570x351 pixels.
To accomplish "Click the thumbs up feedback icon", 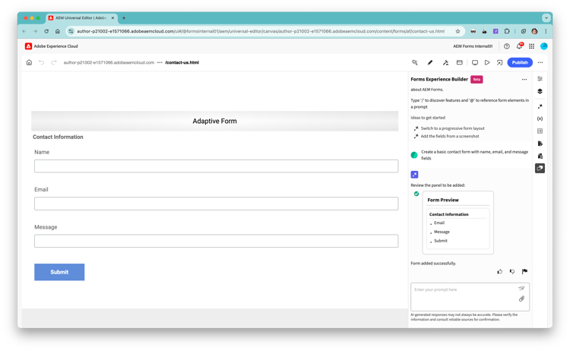I will point(500,271).
